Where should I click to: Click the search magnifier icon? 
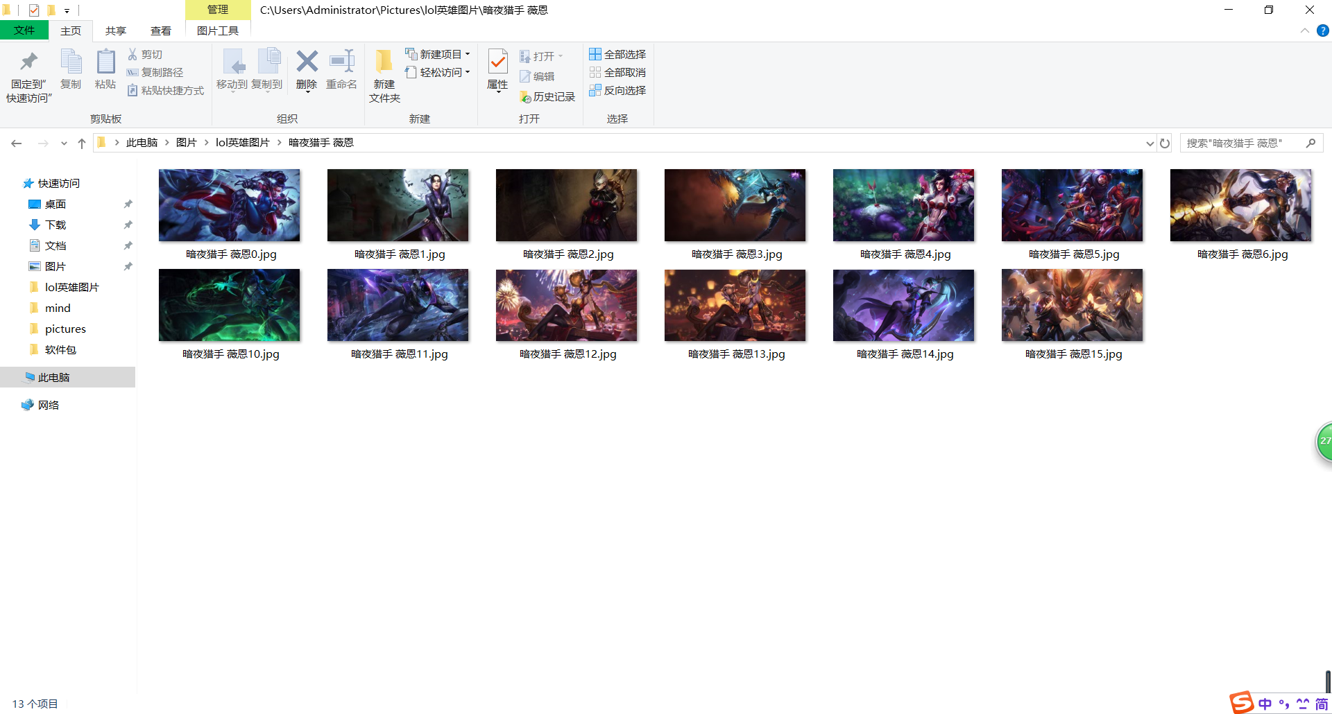coord(1310,143)
